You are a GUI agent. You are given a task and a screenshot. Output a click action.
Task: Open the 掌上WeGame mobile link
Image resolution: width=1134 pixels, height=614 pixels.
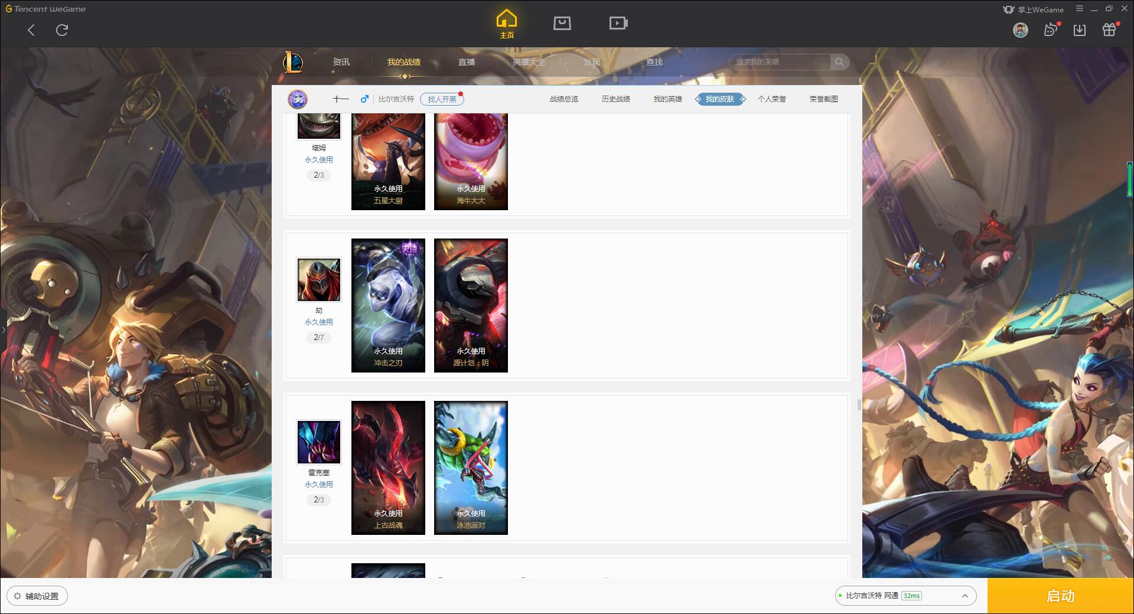[1033, 9]
